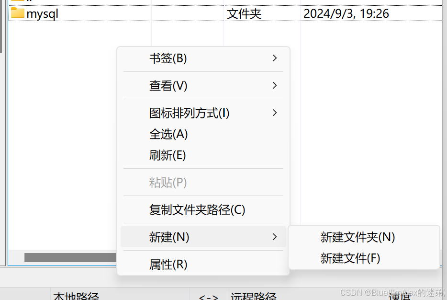Click the horizontal scrollbar thumb
The height and width of the screenshot is (300, 447).
[x=70, y=257]
